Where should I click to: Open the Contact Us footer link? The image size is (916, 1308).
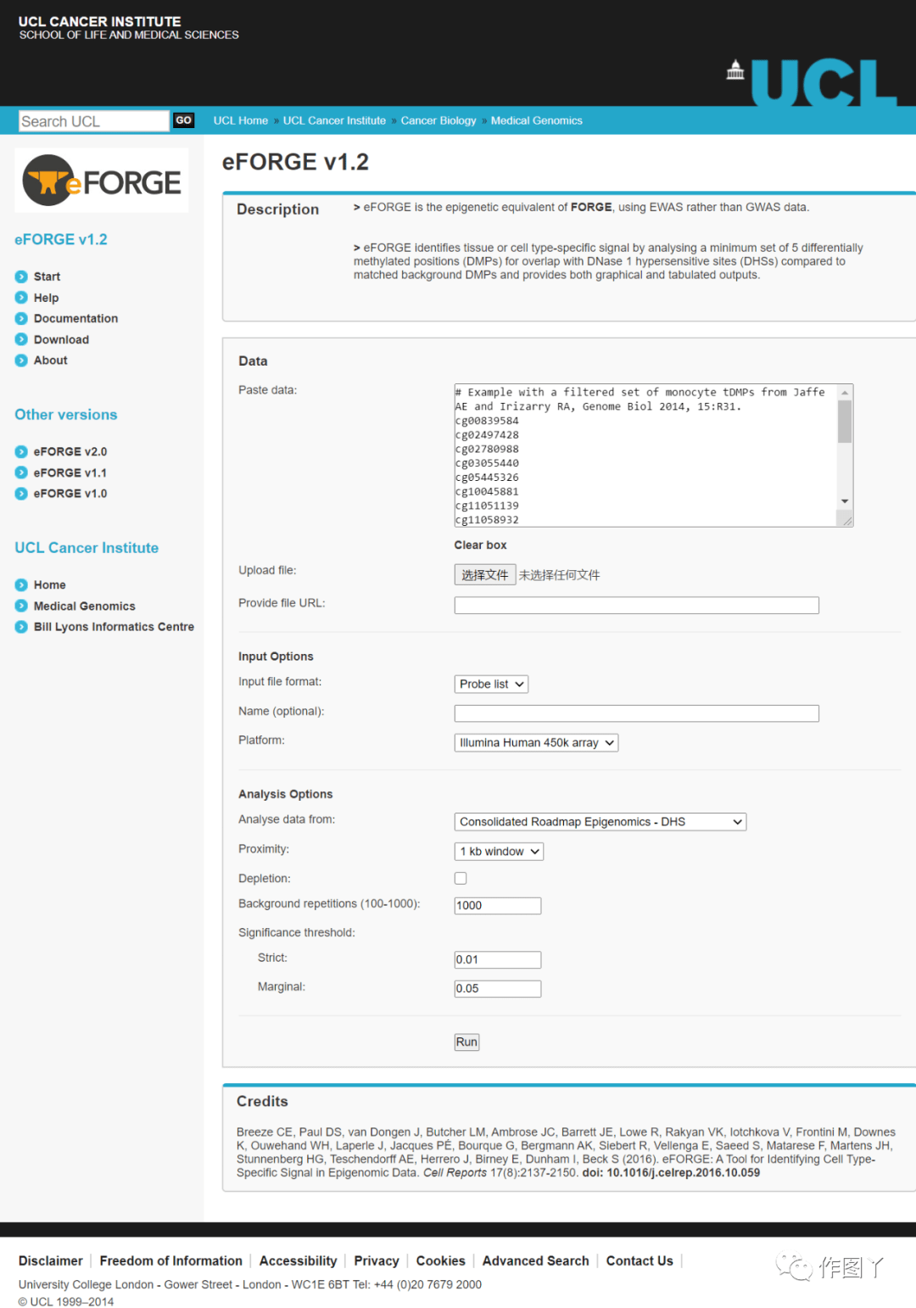click(640, 1261)
